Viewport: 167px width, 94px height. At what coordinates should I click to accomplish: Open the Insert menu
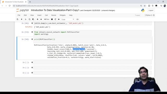point(39,15)
